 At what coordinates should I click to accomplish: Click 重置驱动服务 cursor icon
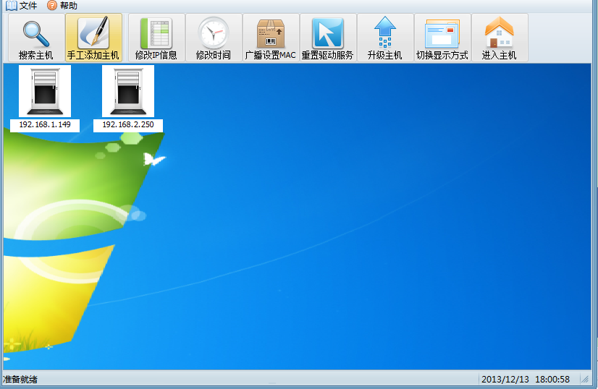[x=328, y=33]
